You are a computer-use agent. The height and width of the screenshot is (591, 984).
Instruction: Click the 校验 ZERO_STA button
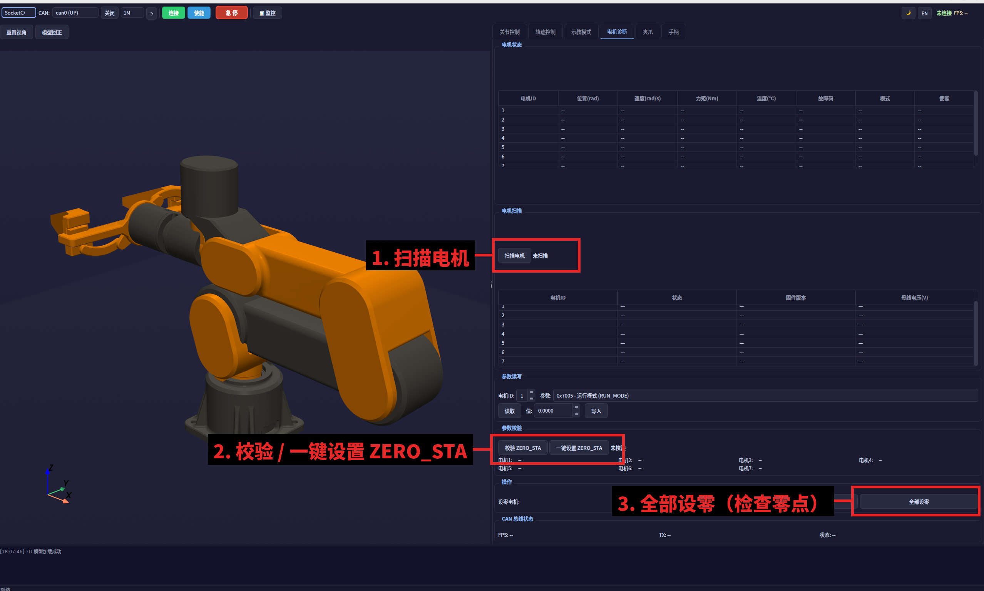[x=523, y=448]
